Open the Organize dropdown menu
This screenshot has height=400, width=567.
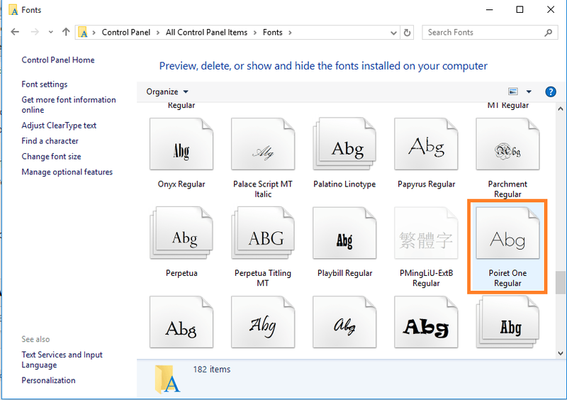click(167, 91)
